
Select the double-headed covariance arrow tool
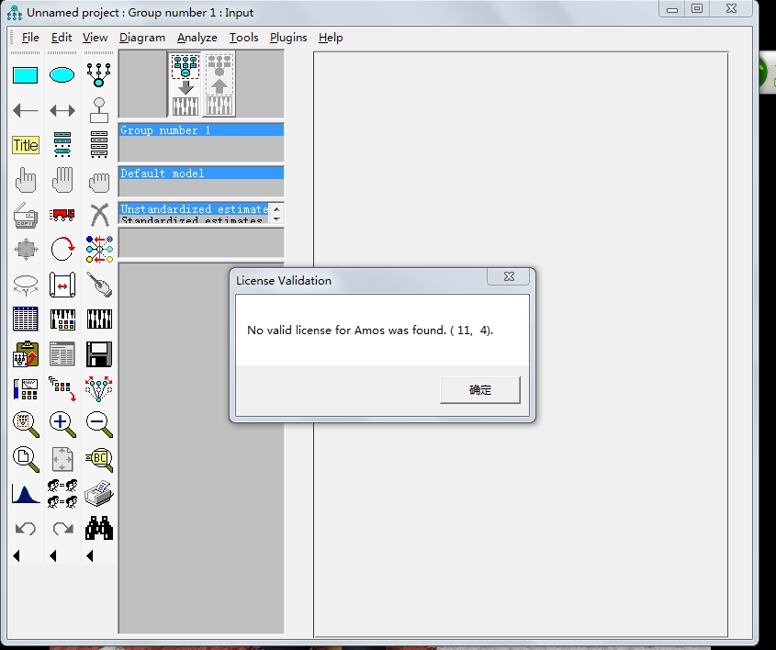coord(62,110)
